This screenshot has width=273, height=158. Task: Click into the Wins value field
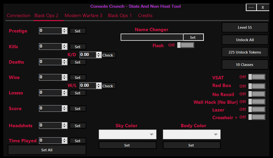point(50,77)
